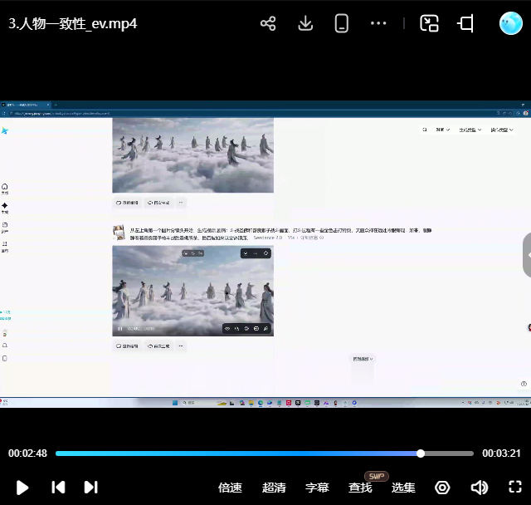Open the rightmost dropdown in the top-right filter bar
This screenshot has width=531, height=505.
[502, 130]
